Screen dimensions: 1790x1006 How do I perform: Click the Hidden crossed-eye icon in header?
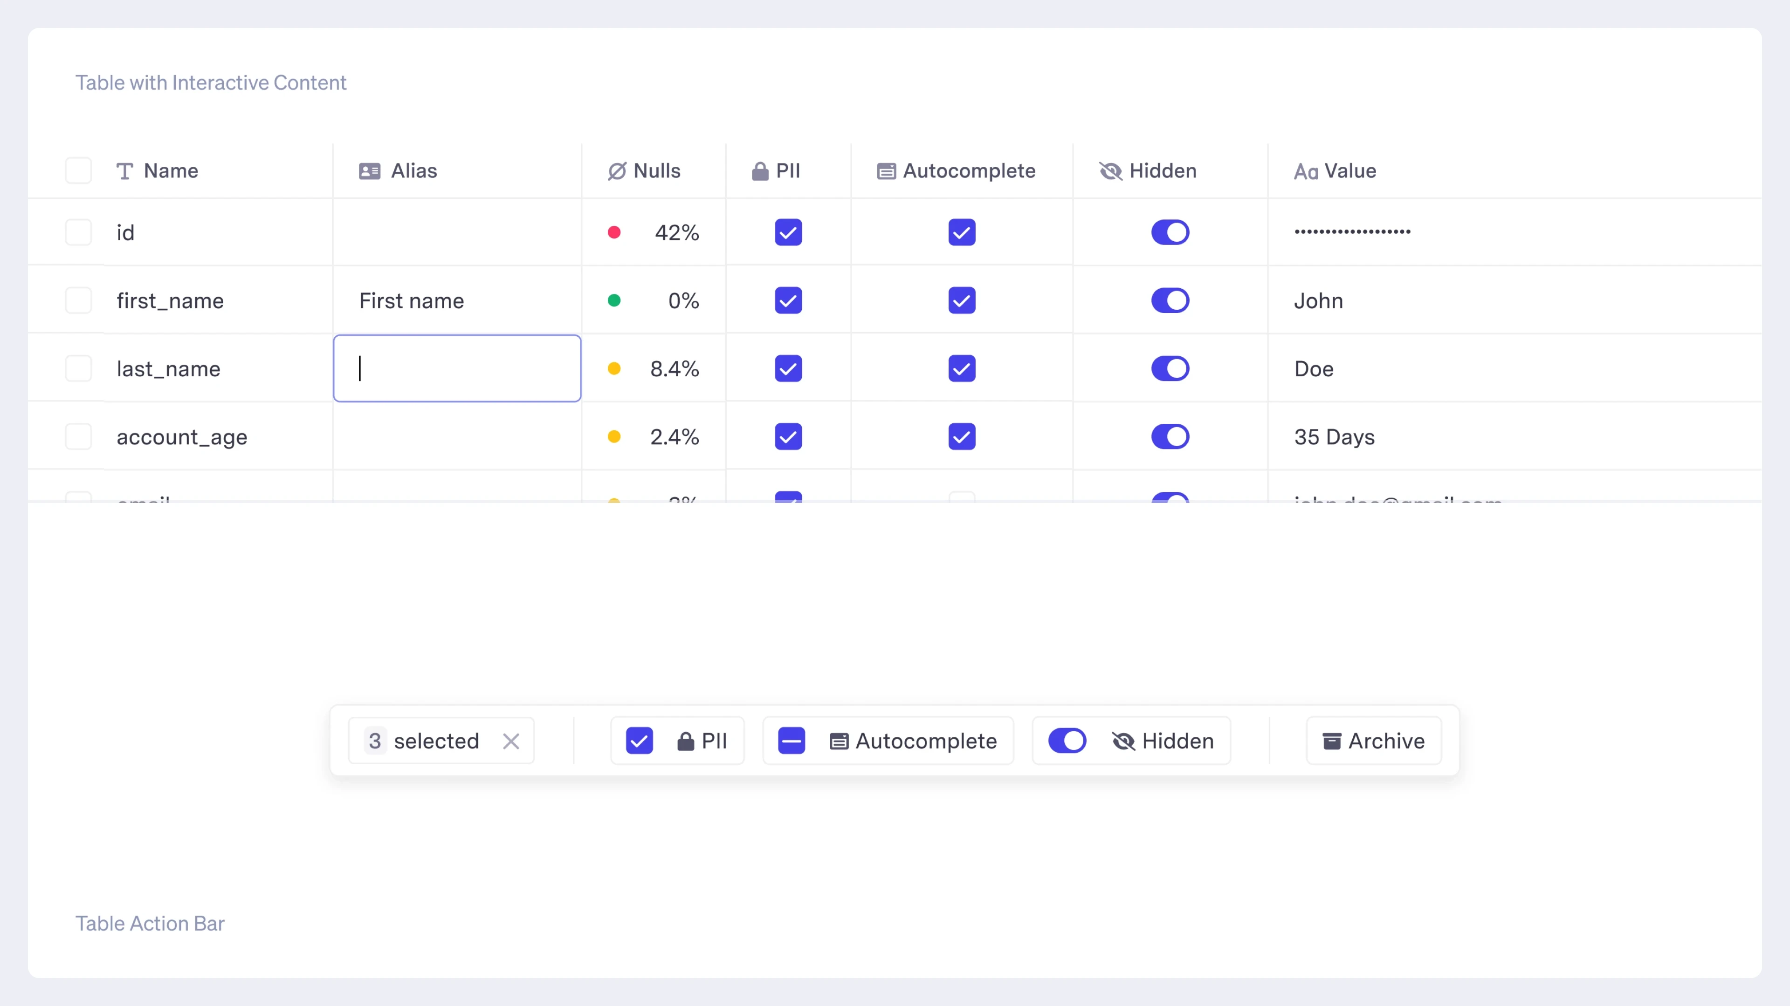1110,171
